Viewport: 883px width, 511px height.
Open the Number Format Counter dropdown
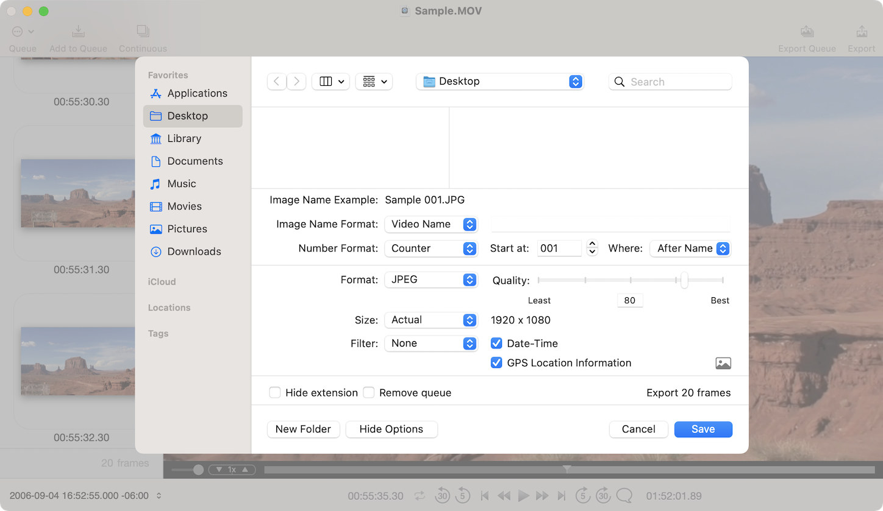tap(431, 248)
